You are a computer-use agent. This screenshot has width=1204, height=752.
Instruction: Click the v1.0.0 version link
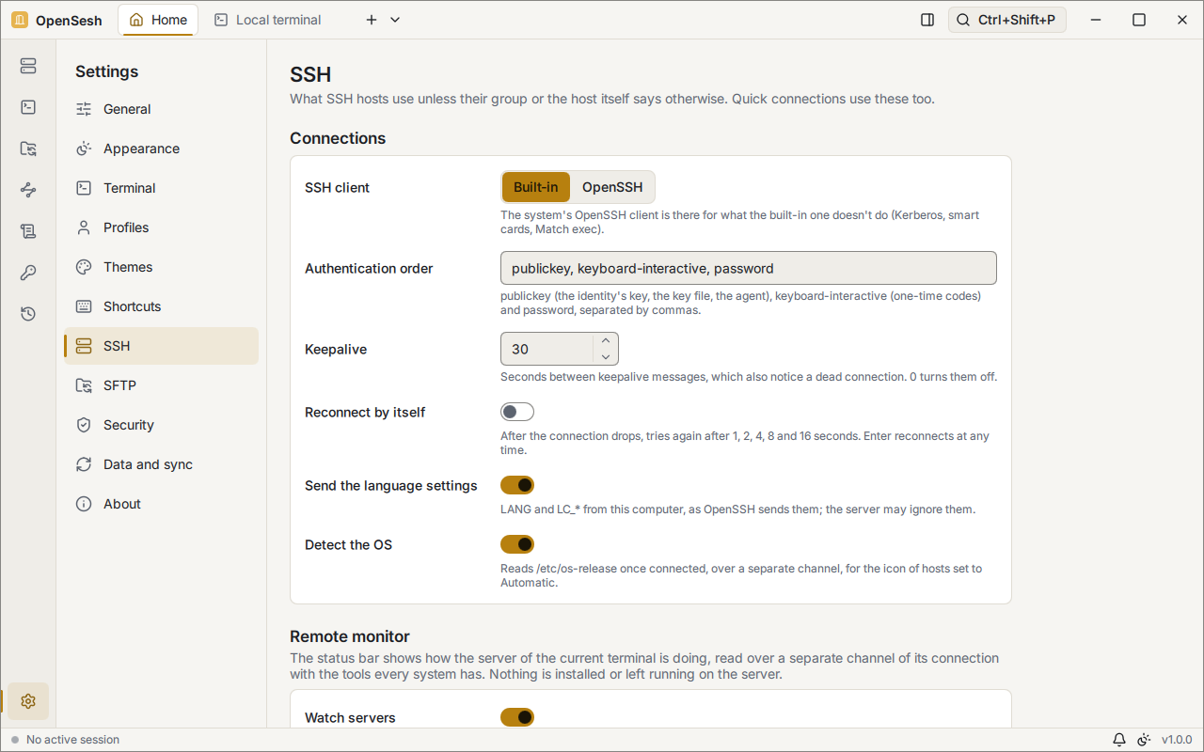click(1177, 740)
